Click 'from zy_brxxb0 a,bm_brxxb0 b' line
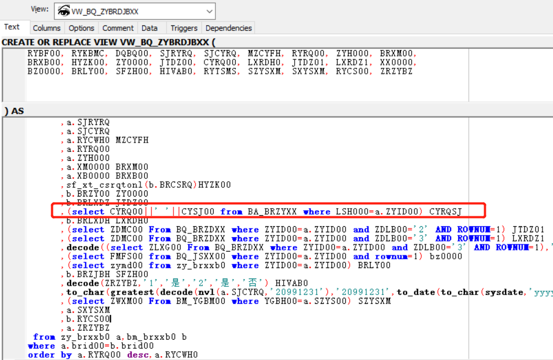The height and width of the screenshot is (360, 553). [110, 337]
